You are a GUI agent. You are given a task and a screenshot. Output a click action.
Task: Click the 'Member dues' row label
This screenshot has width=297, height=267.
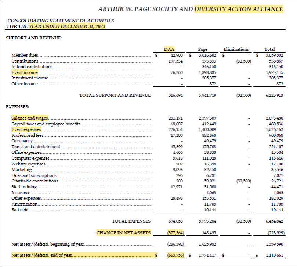click(25, 55)
